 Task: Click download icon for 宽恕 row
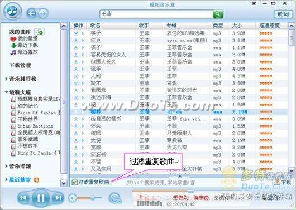76,148
